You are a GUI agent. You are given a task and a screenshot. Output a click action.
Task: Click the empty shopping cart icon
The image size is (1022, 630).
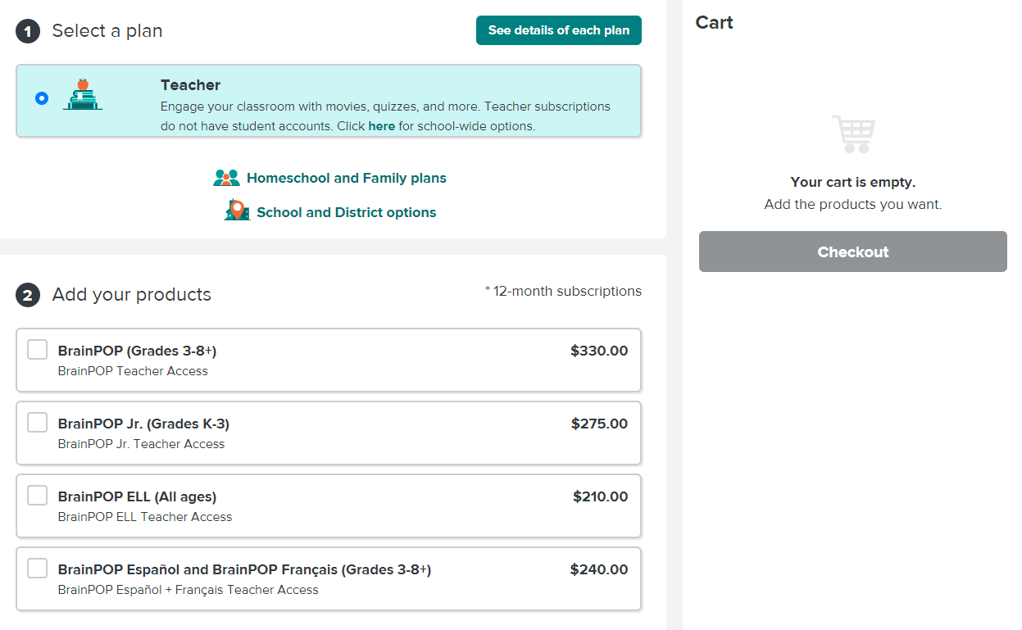pyautogui.click(x=853, y=134)
